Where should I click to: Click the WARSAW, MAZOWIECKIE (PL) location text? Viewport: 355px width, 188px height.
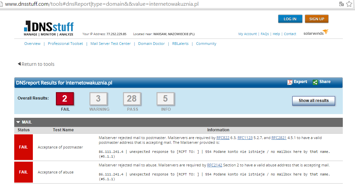tap(174, 34)
